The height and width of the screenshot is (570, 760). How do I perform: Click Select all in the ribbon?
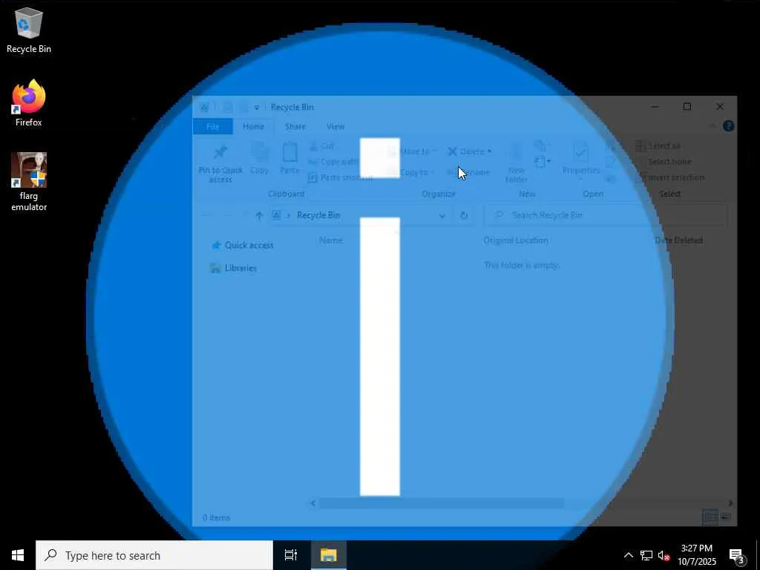[658, 146]
